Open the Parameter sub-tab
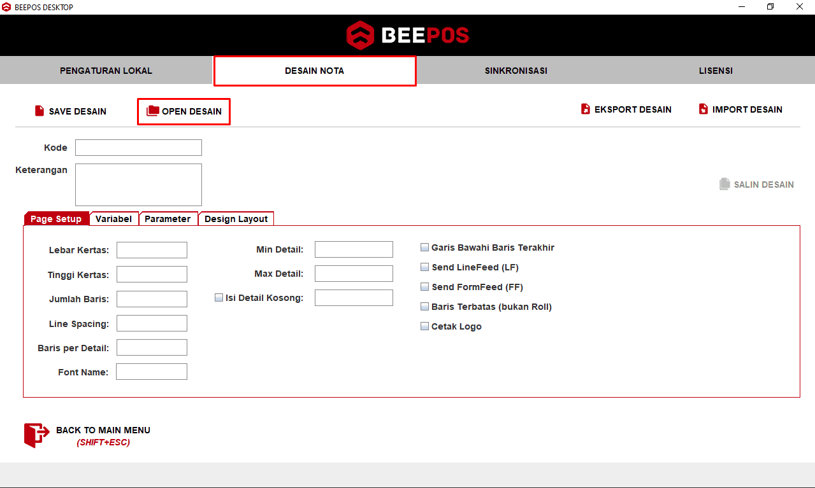815x488 pixels. pyautogui.click(x=168, y=218)
